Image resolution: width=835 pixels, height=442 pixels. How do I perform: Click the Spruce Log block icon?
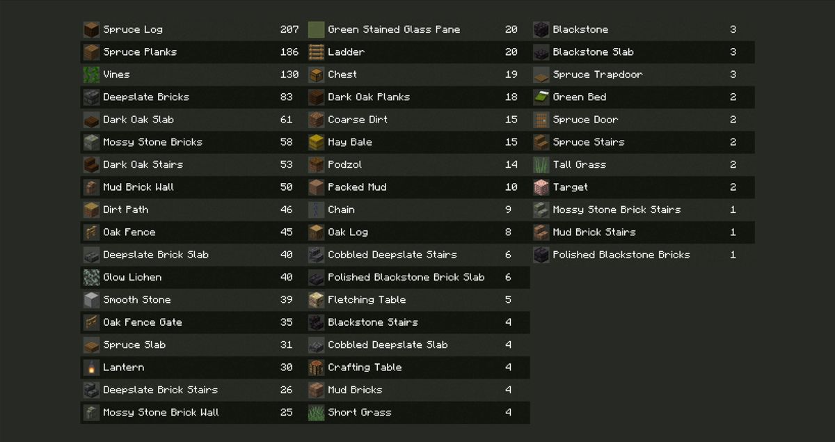[x=92, y=29]
